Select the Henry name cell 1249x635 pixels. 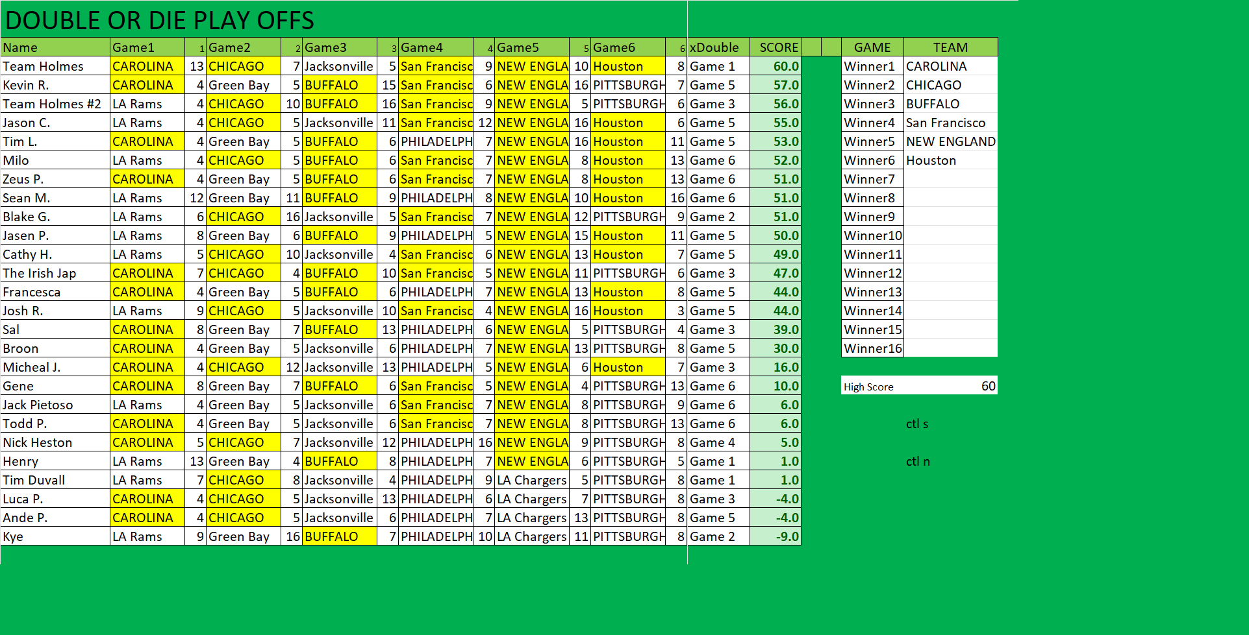55,461
